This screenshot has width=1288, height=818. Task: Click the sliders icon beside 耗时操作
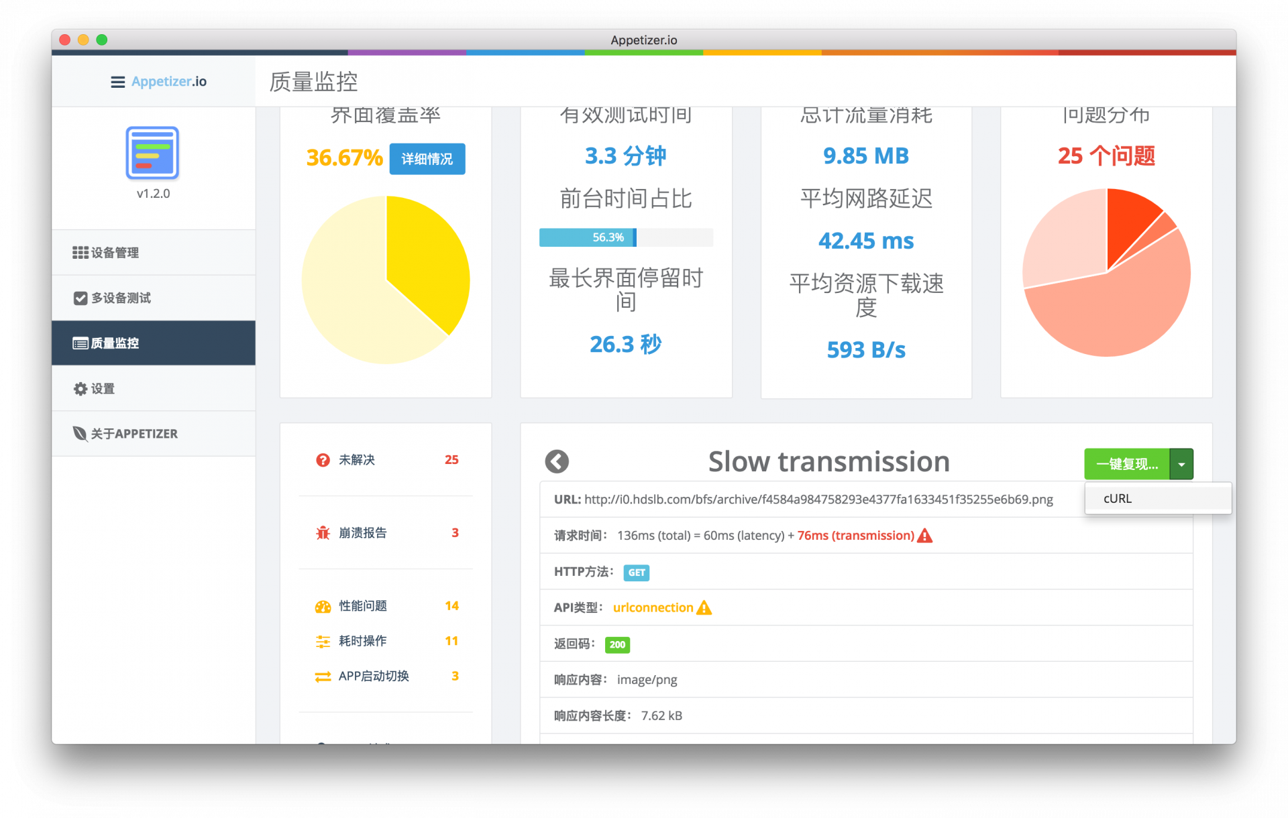pos(323,642)
